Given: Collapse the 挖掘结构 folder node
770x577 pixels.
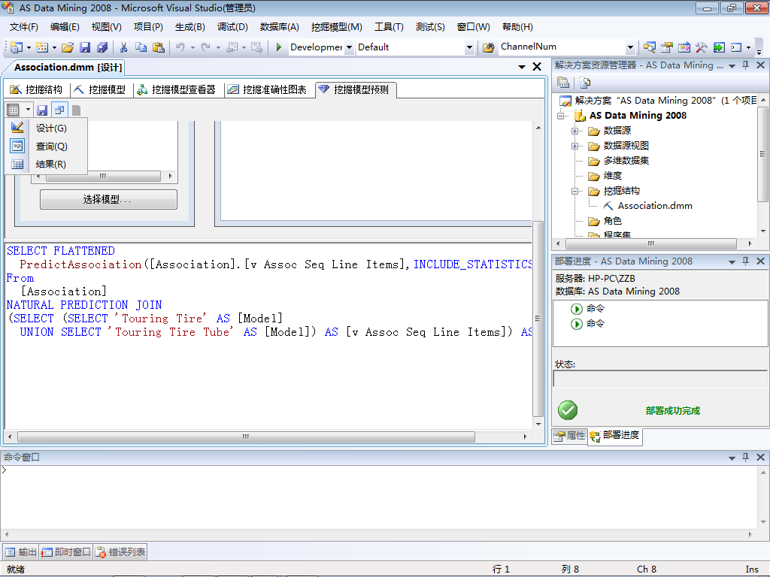Looking at the screenshot, I should pos(574,191).
